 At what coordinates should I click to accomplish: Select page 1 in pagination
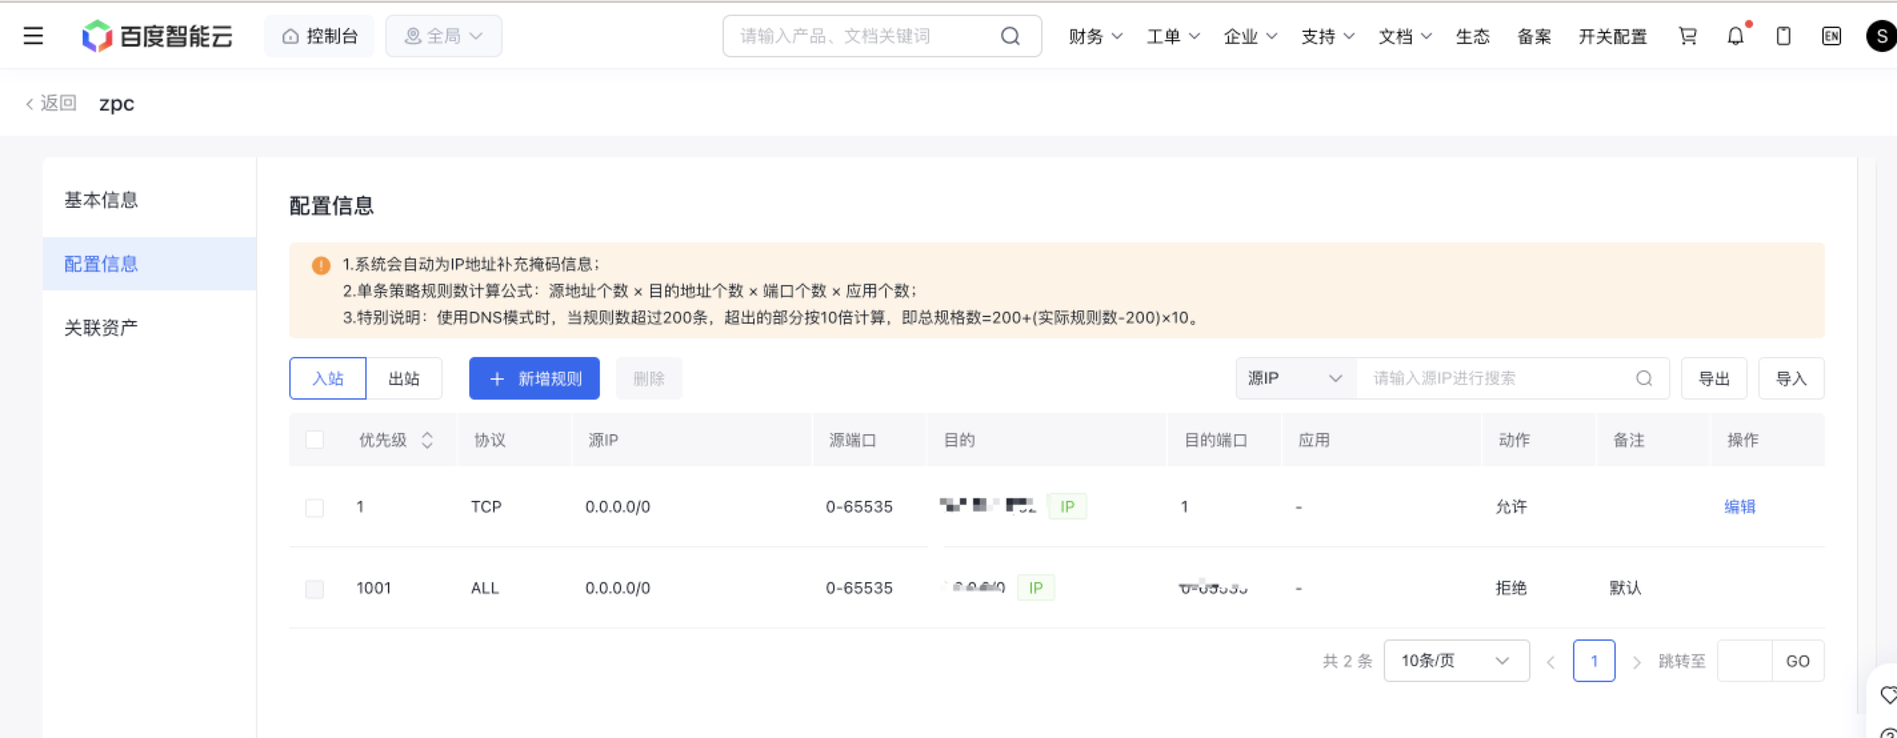(1594, 661)
